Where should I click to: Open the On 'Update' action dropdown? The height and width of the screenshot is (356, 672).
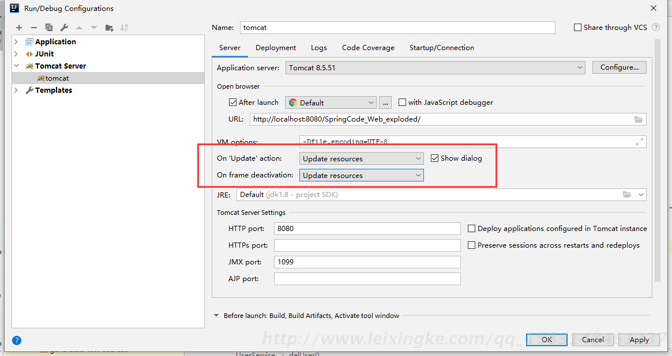361,159
